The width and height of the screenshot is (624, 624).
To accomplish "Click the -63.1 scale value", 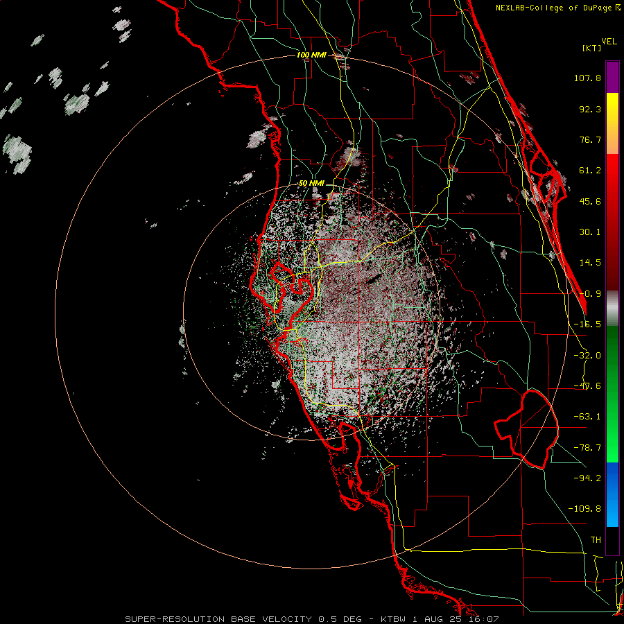I will (x=587, y=417).
